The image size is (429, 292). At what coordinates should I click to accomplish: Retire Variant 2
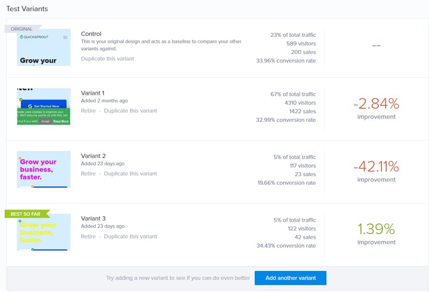point(88,173)
